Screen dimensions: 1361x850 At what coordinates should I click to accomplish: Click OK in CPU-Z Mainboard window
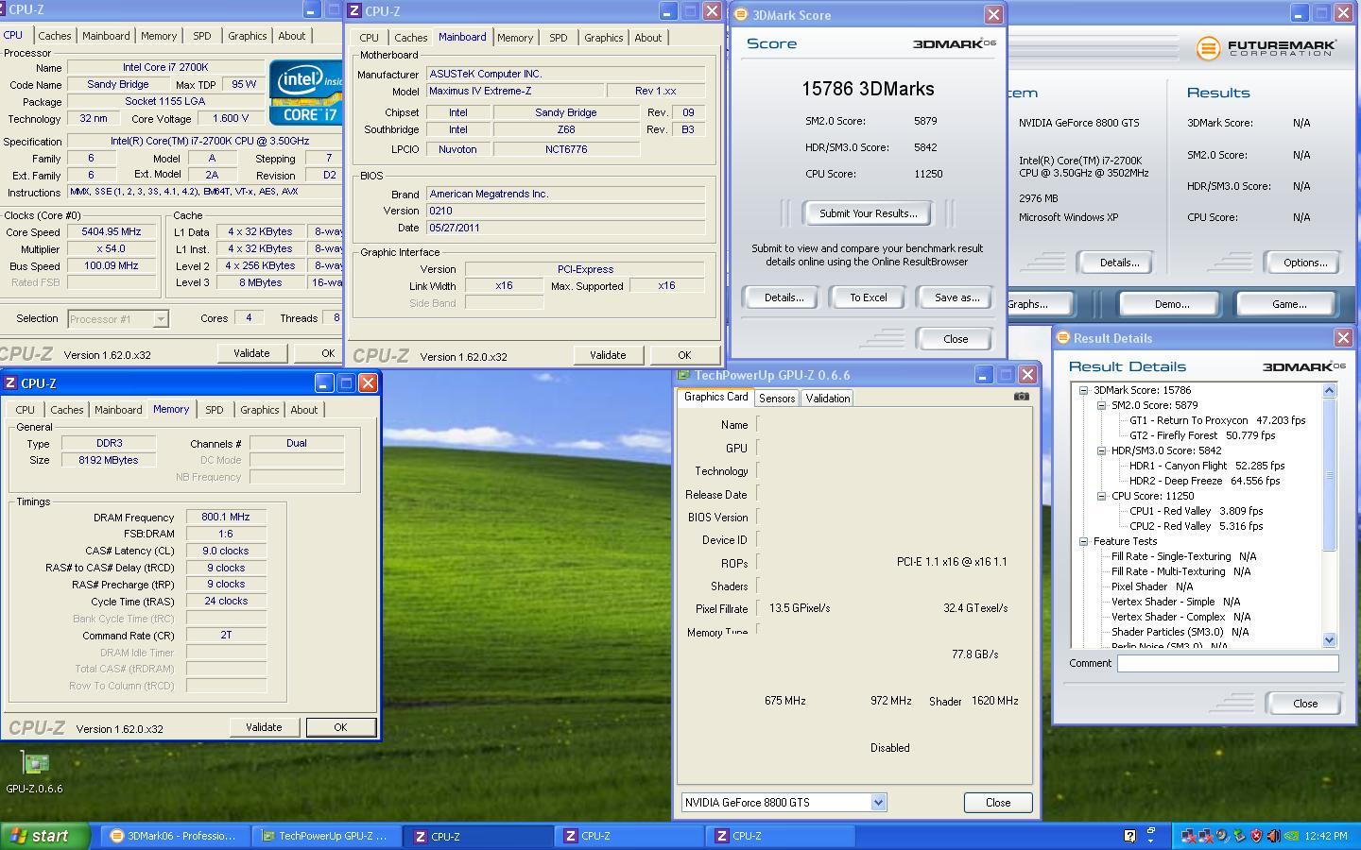pos(684,355)
